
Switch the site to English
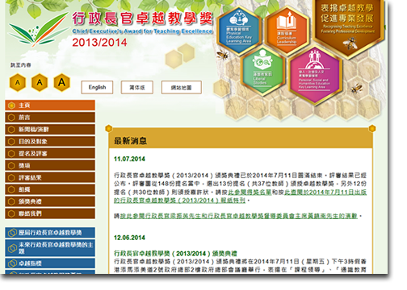tap(97, 87)
